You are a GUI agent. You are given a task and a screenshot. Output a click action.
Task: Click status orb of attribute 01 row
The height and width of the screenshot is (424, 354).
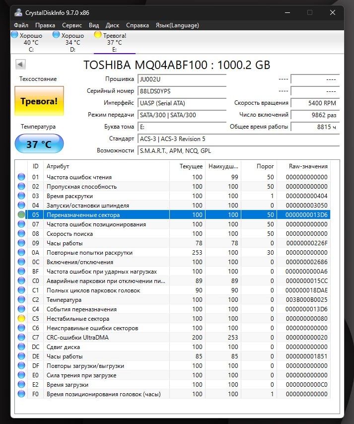[x=21, y=177]
